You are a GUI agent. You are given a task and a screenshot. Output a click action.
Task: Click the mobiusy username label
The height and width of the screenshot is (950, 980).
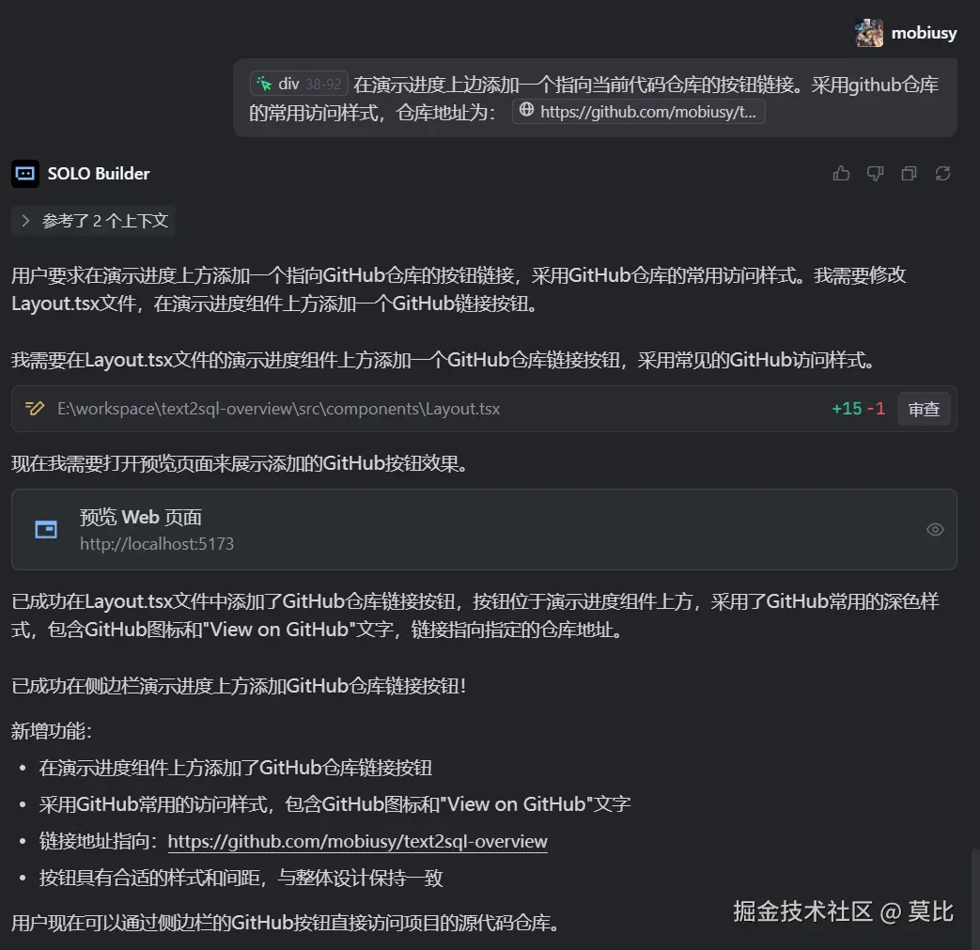[924, 33]
